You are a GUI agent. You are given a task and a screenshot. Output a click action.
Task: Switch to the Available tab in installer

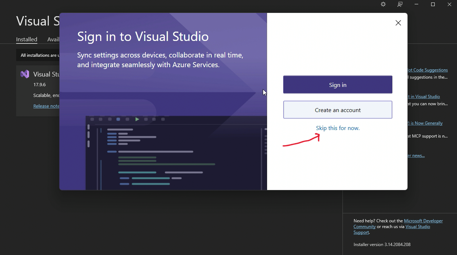pos(53,39)
